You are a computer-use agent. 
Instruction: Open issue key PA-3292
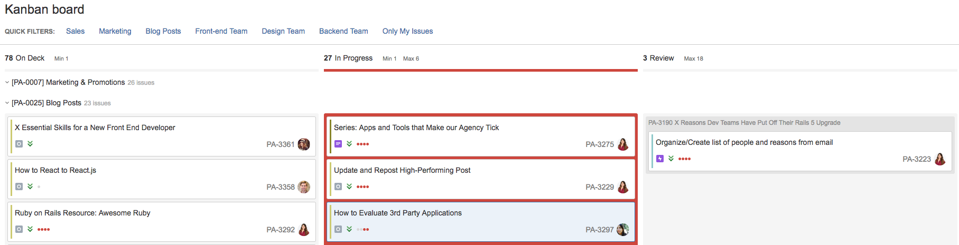[281, 230]
